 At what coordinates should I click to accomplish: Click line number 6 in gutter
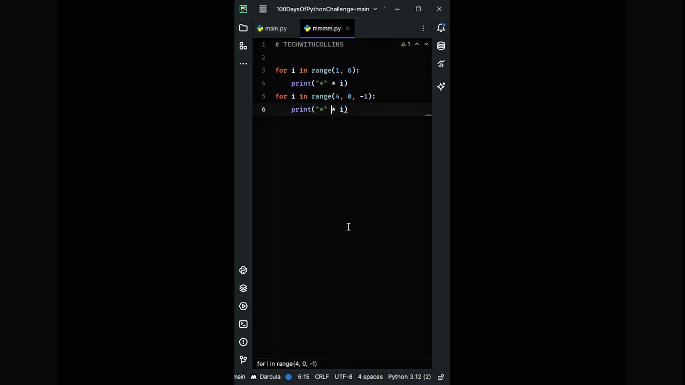pos(263,109)
